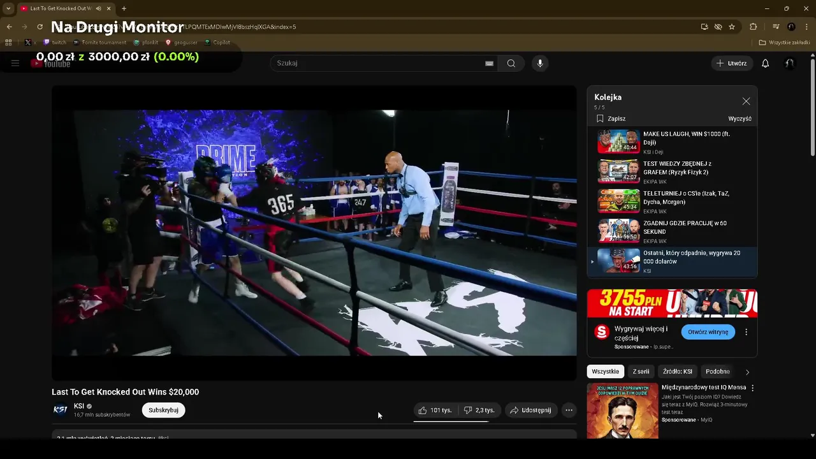Click the crossed-eye tracking protection icon
Screen dimensions: 816x459
(718, 27)
